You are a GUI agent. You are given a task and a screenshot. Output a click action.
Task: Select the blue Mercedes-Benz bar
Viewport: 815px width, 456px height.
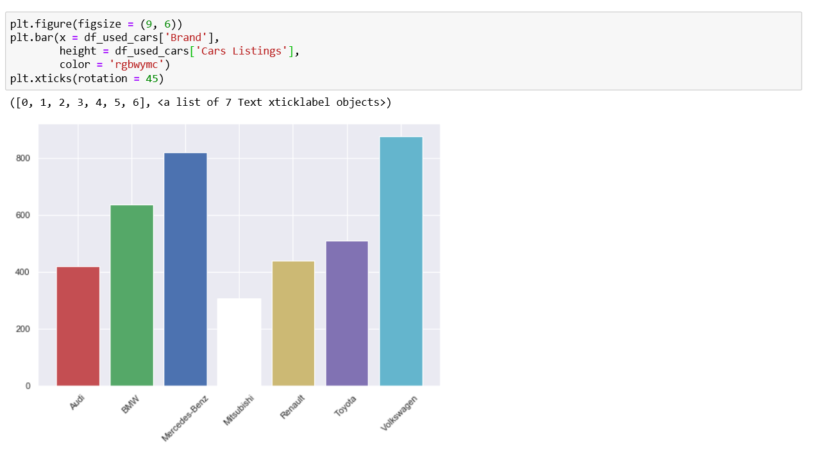point(185,269)
